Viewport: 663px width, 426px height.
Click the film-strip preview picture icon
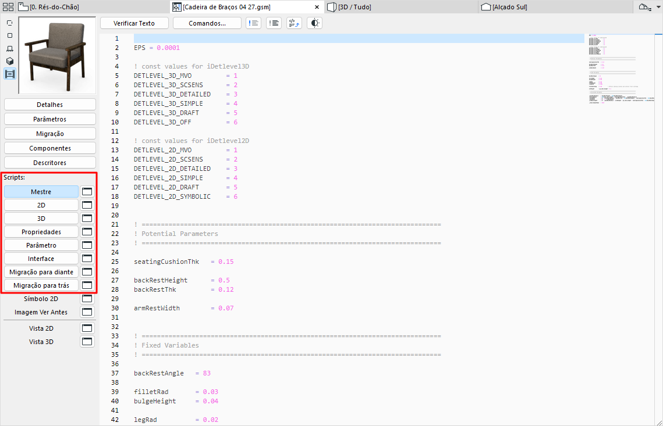pyautogui.click(x=9, y=74)
